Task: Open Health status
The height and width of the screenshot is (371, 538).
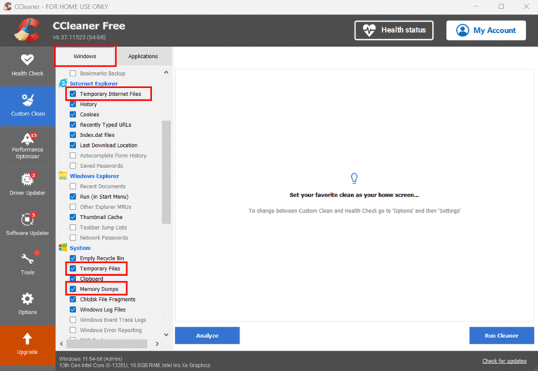Action: click(394, 30)
